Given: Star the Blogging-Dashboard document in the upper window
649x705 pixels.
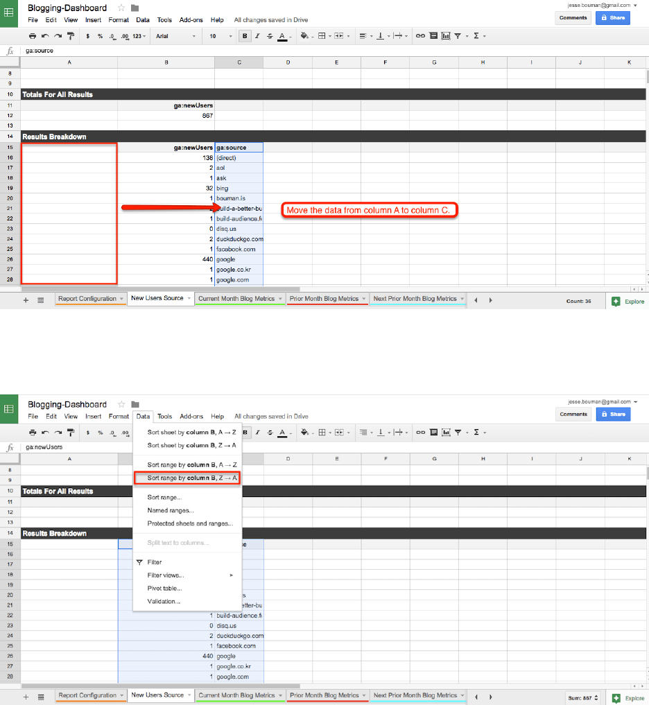Looking at the screenshot, I should 121,8.
